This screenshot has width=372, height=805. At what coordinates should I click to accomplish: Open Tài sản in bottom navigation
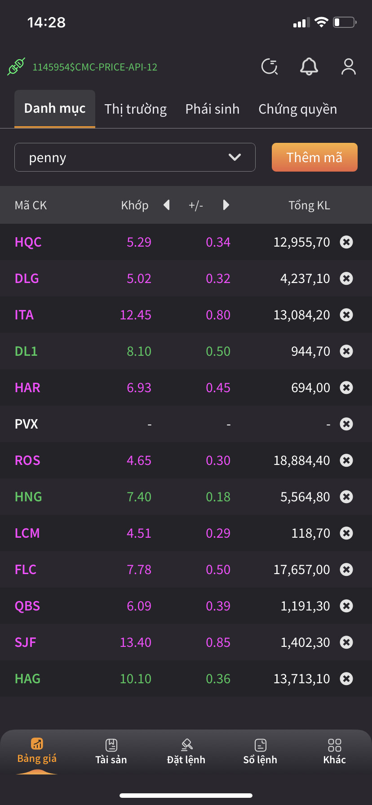(x=111, y=751)
